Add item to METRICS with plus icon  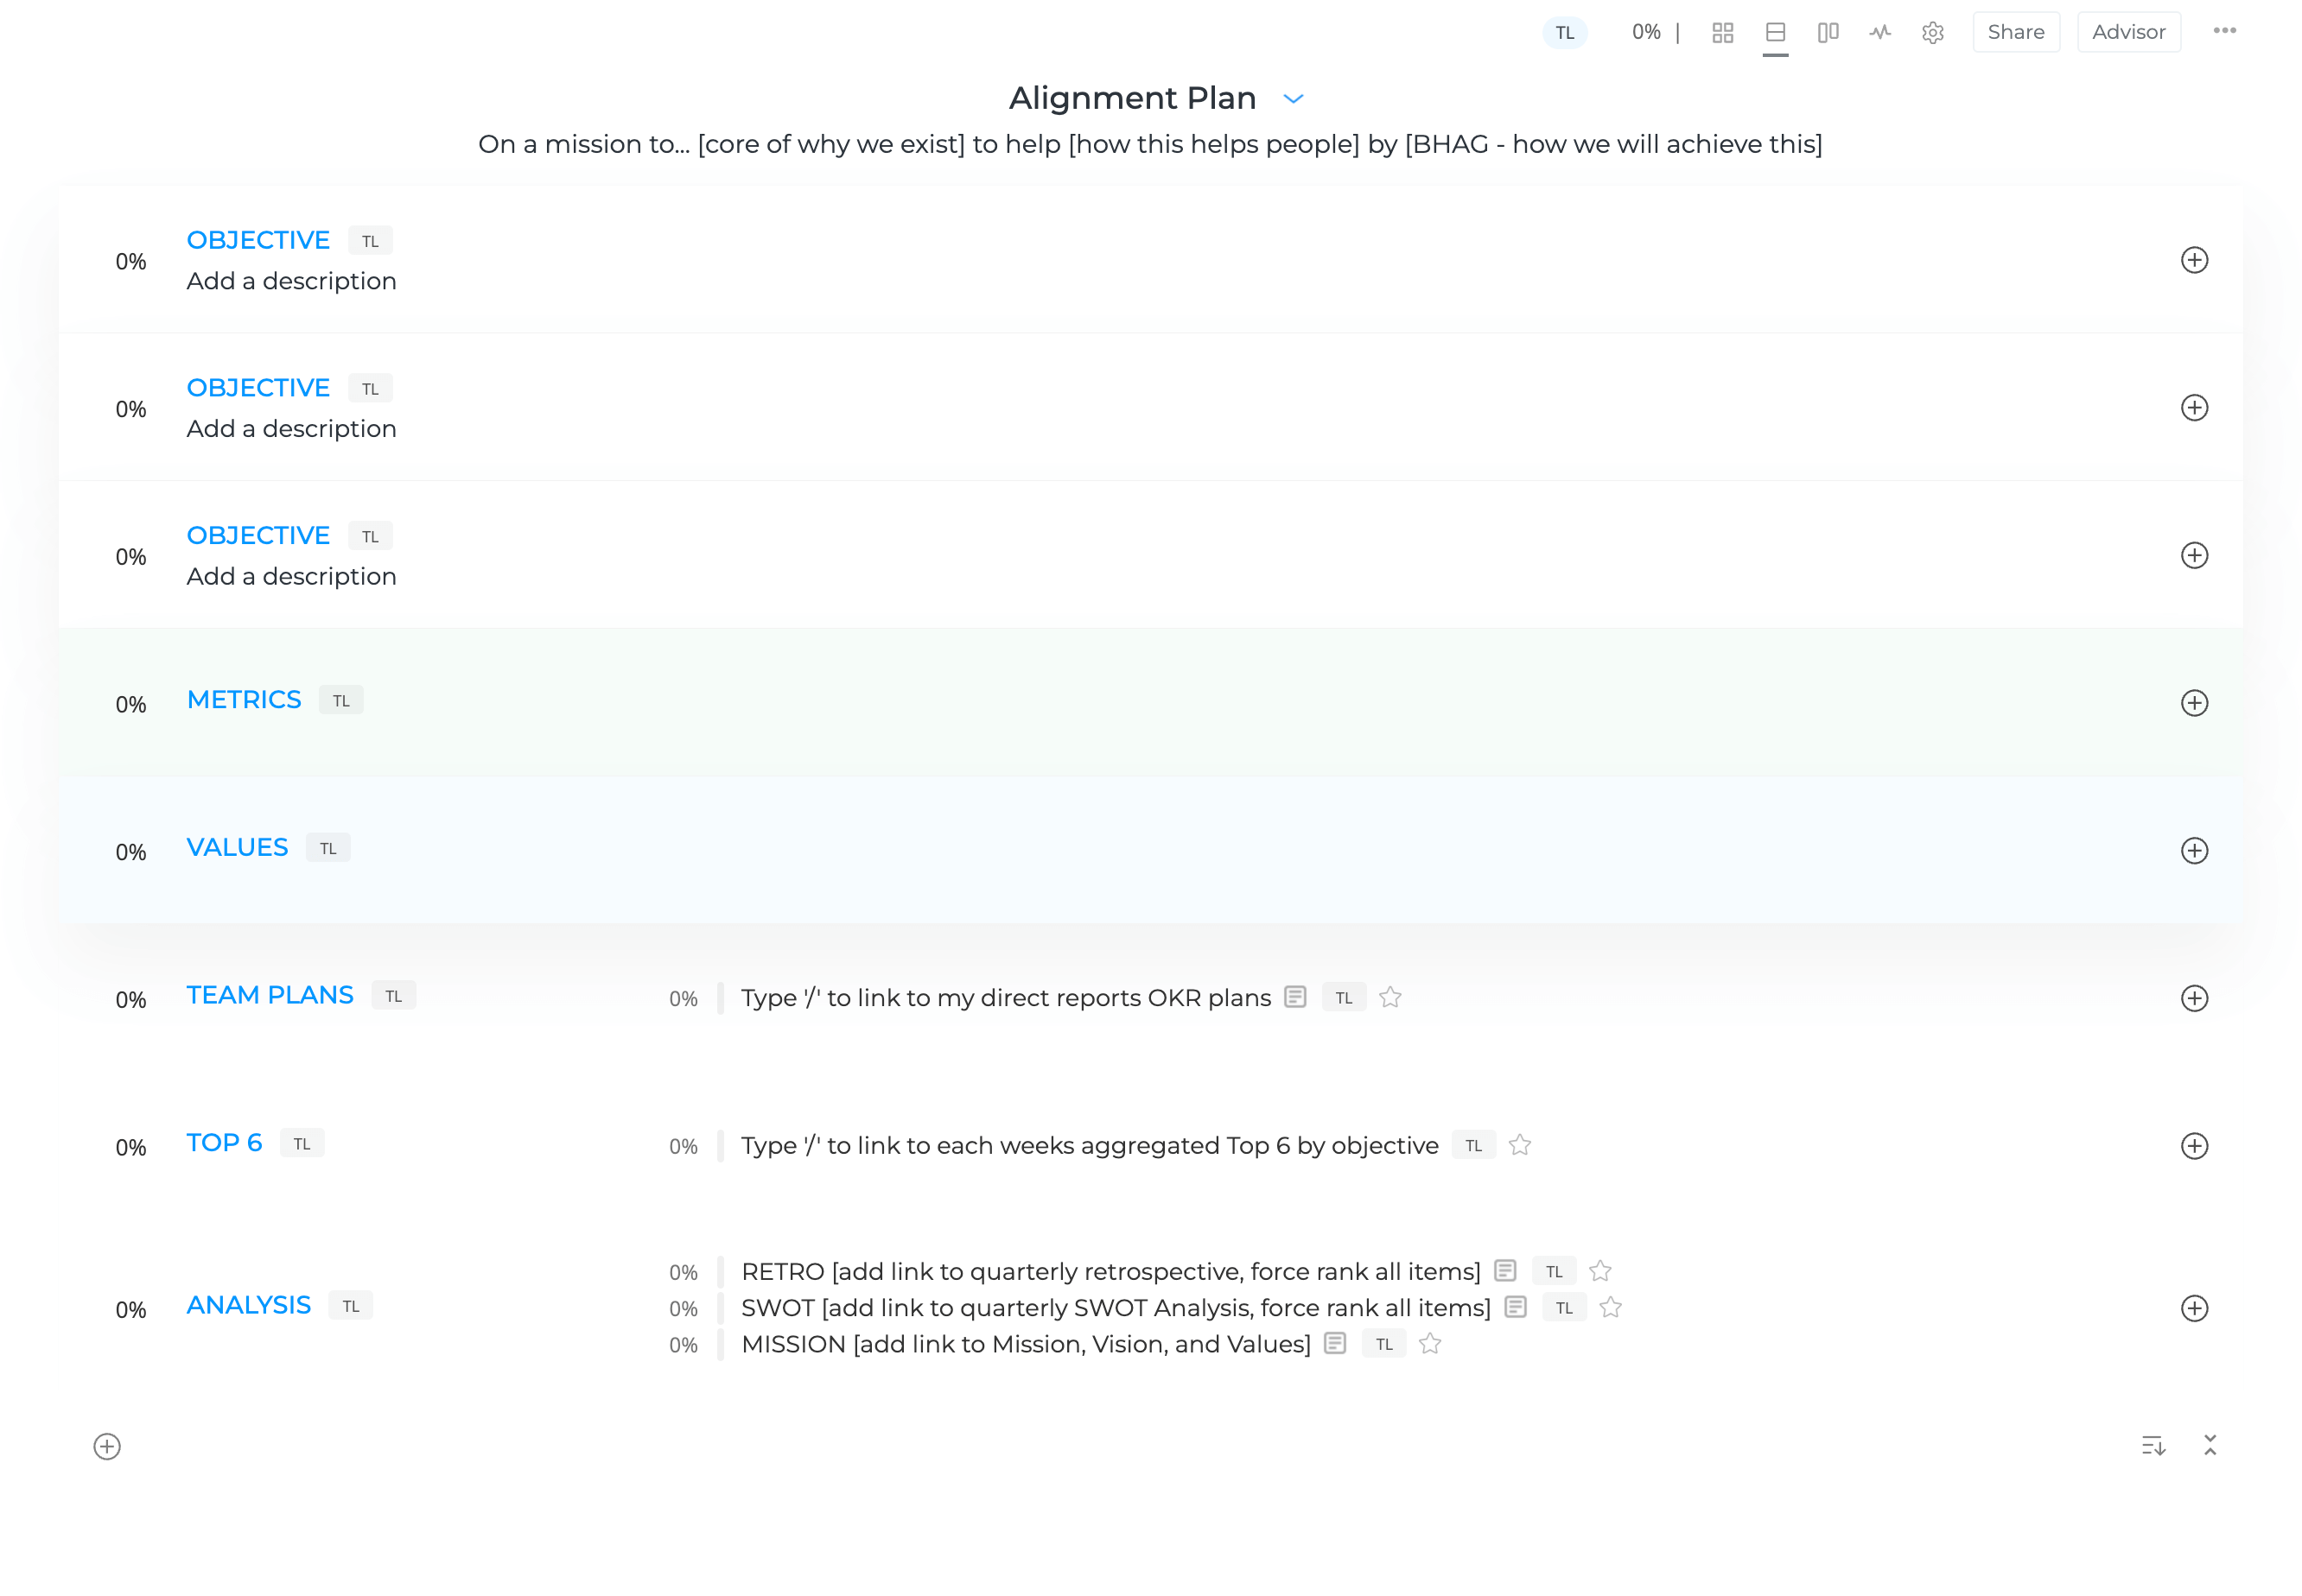pos(2194,703)
